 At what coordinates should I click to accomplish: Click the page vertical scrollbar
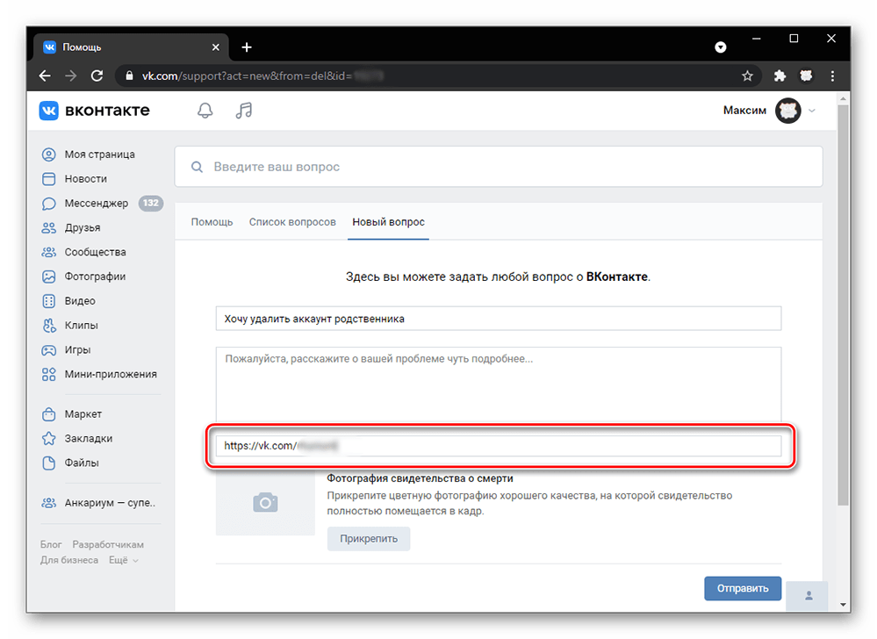tap(843, 305)
